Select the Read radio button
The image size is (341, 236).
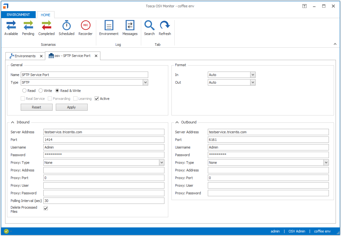25,91
